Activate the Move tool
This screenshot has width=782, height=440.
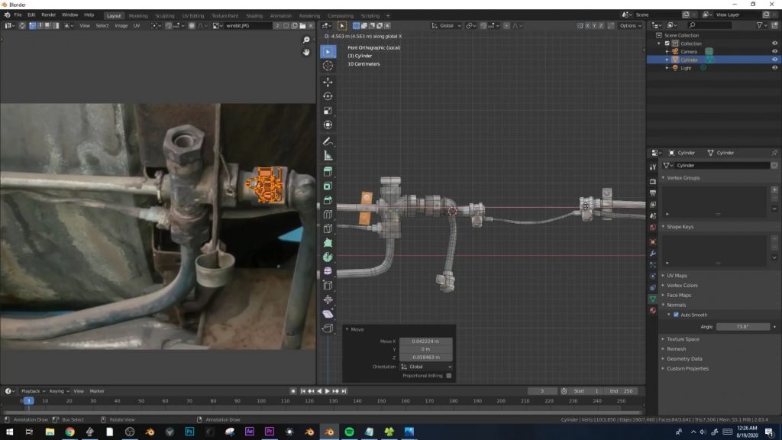(328, 82)
